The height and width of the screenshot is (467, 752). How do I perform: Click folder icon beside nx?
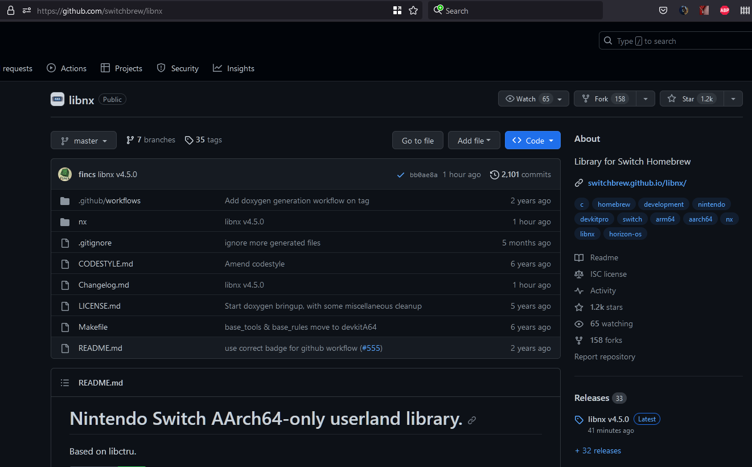pyautogui.click(x=65, y=222)
